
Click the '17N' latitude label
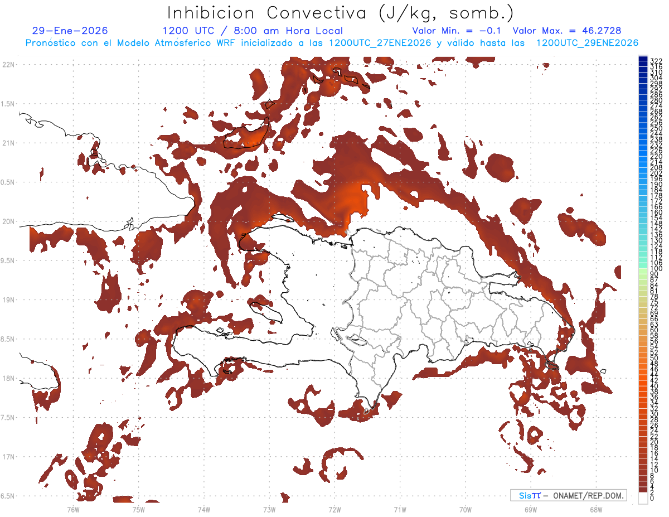[9, 457]
